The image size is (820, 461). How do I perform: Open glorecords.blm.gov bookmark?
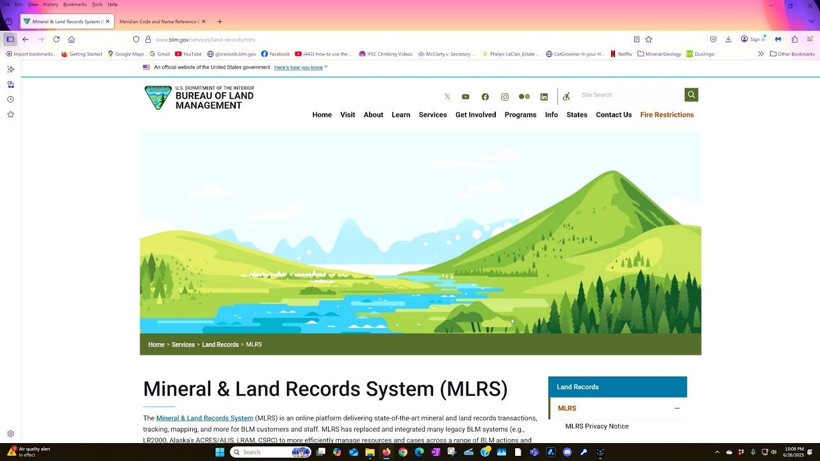[x=231, y=54]
